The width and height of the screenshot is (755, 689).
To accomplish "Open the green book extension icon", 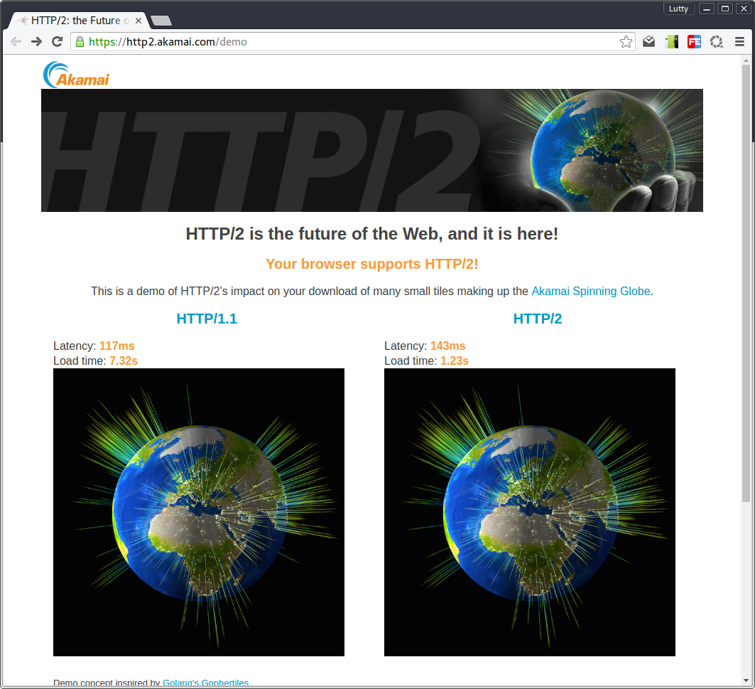I will 672,42.
